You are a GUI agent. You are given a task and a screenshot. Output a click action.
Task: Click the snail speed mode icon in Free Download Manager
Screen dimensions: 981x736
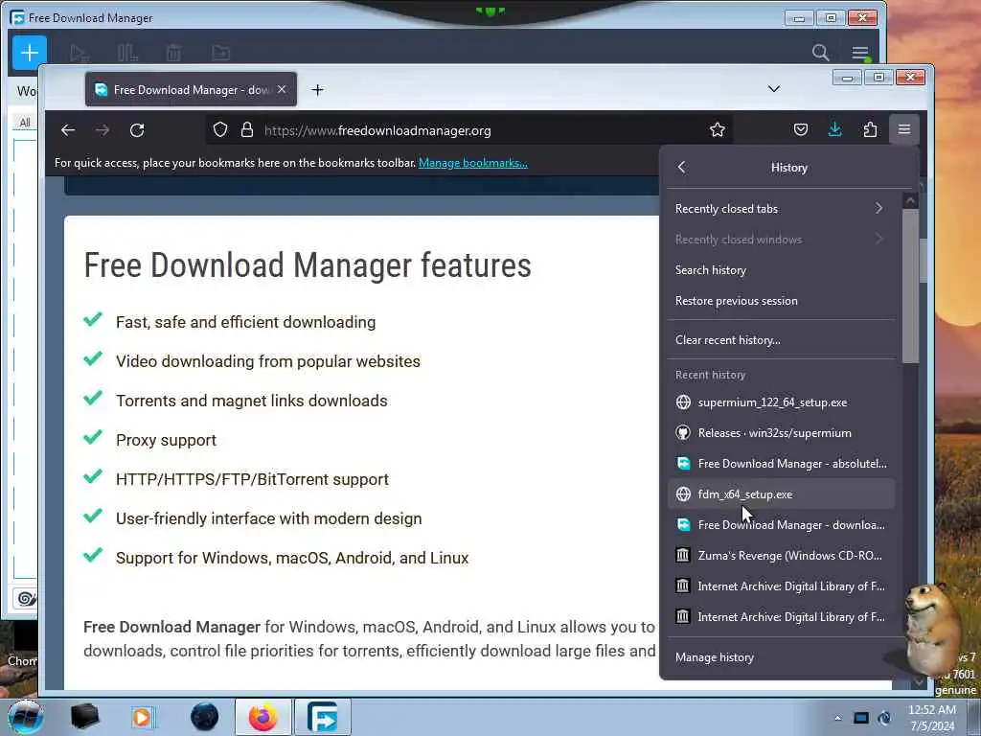pos(26,599)
